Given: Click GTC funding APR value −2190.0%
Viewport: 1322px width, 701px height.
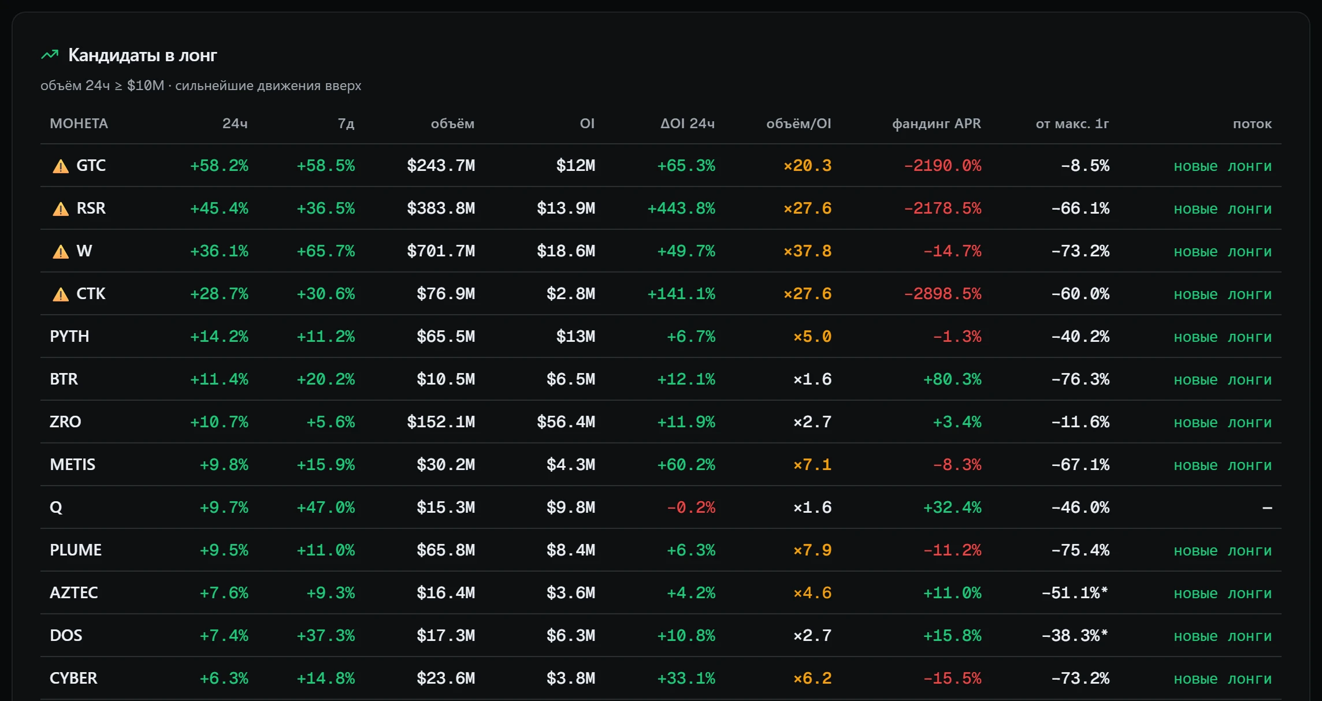Looking at the screenshot, I should point(942,166).
